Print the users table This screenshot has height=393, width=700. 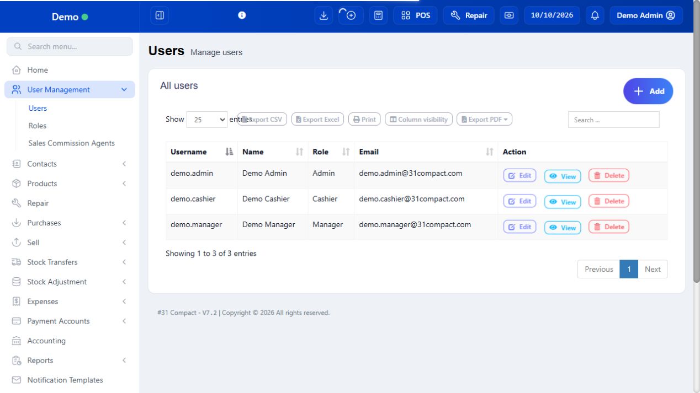[x=364, y=119]
